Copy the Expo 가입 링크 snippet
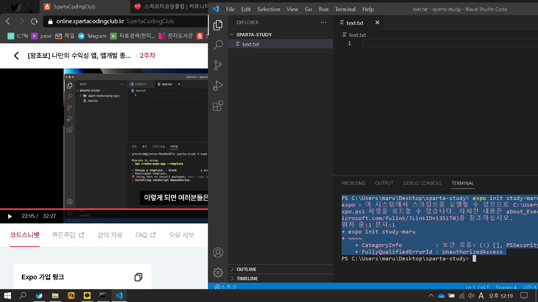Viewport: 538px width, 302px height. click(138, 277)
